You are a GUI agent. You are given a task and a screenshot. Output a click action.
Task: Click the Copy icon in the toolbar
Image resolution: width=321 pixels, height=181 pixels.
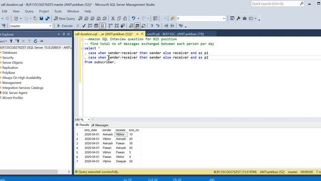119,19
